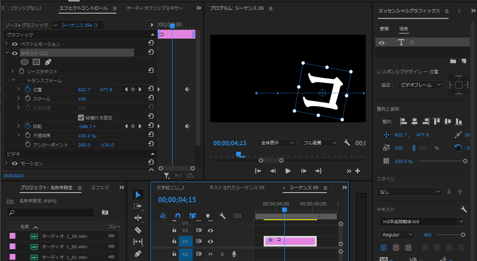The height and width of the screenshot is (261, 477).
Task: Open the Regular font style dropdown
Action: click(396, 235)
